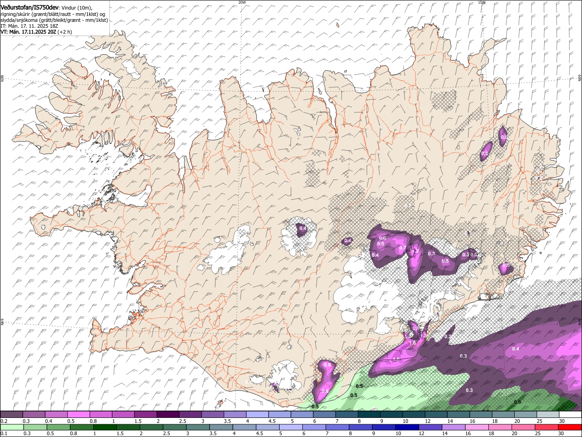The image size is (582, 437).
Task: Pick lower legend swatch for 4–4.5
Action: click(245, 427)
